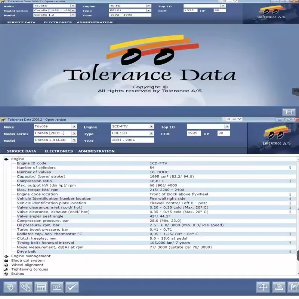Image resolution: width=299 pixels, height=299 pixels.
Task: Open the Top 10 dropdown in lower window
Action: 227,126
